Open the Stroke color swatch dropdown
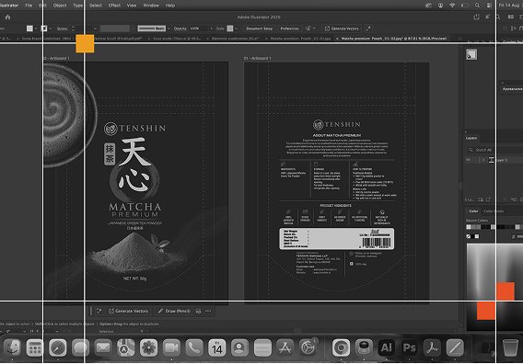The image size is (523, 364). pos(50,28)
